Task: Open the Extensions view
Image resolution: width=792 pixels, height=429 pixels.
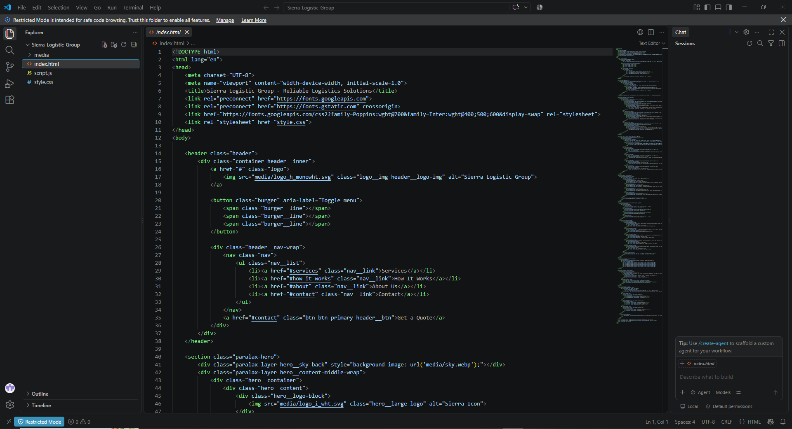Action: [10, 100]
